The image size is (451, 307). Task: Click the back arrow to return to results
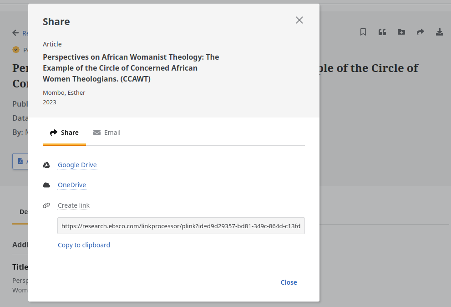15,33
